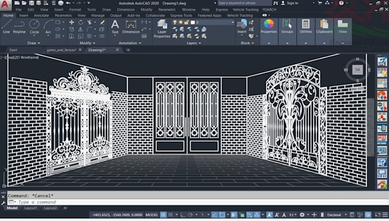Viewport: 389px width, 221px height.
Task: Click the AutoCAD application menu logo
Action: (6, 5)
